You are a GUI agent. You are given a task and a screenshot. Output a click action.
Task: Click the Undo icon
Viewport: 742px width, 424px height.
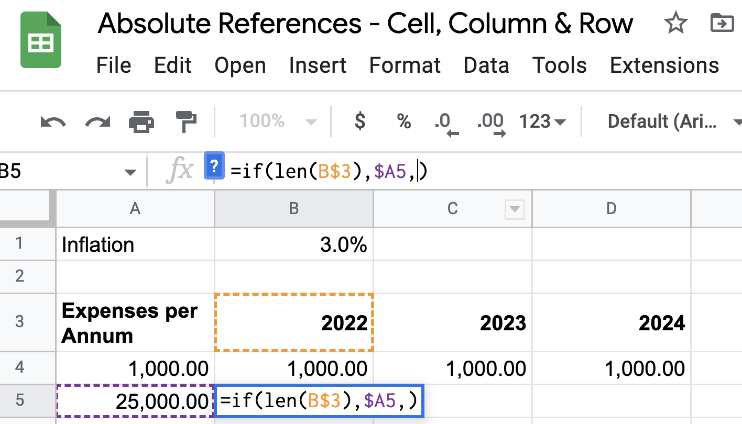click(x=52, y=121)
